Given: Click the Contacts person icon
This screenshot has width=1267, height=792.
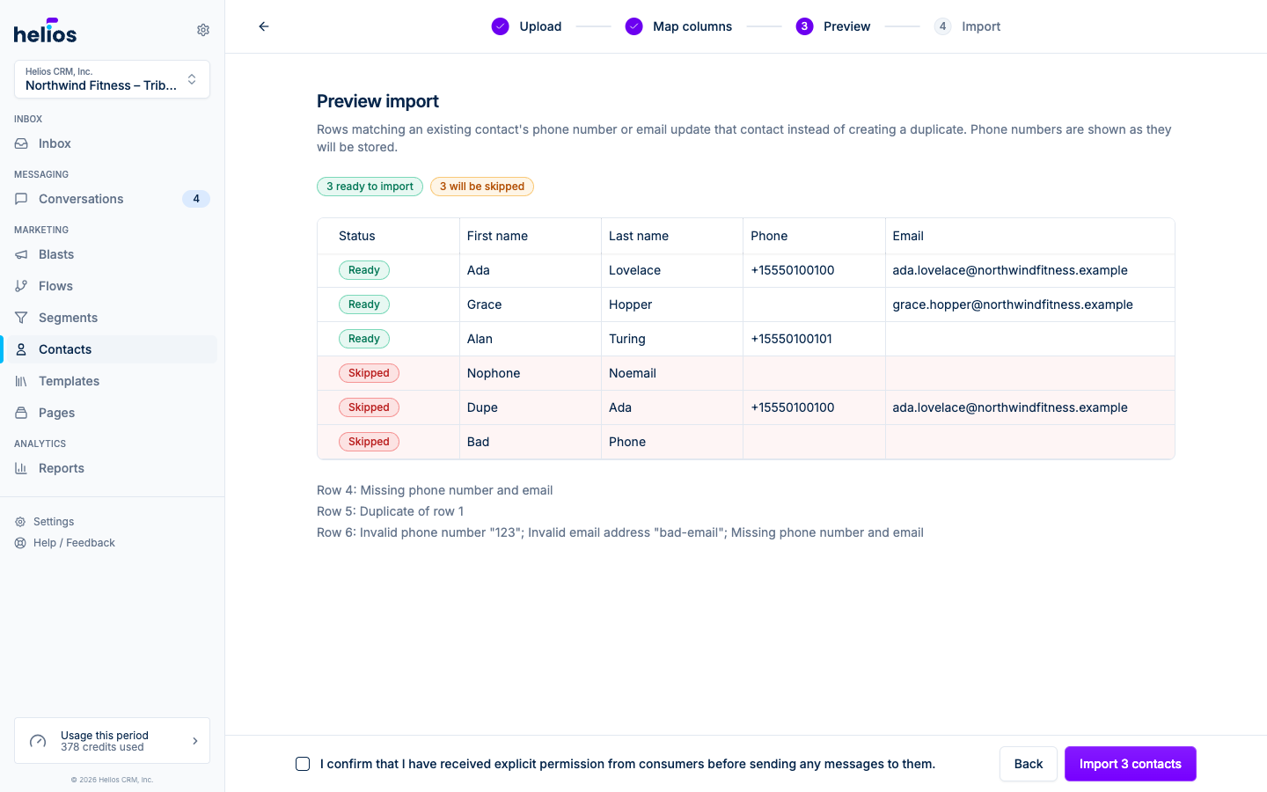Looking at the screenshot, I should [x=21, y=349].
